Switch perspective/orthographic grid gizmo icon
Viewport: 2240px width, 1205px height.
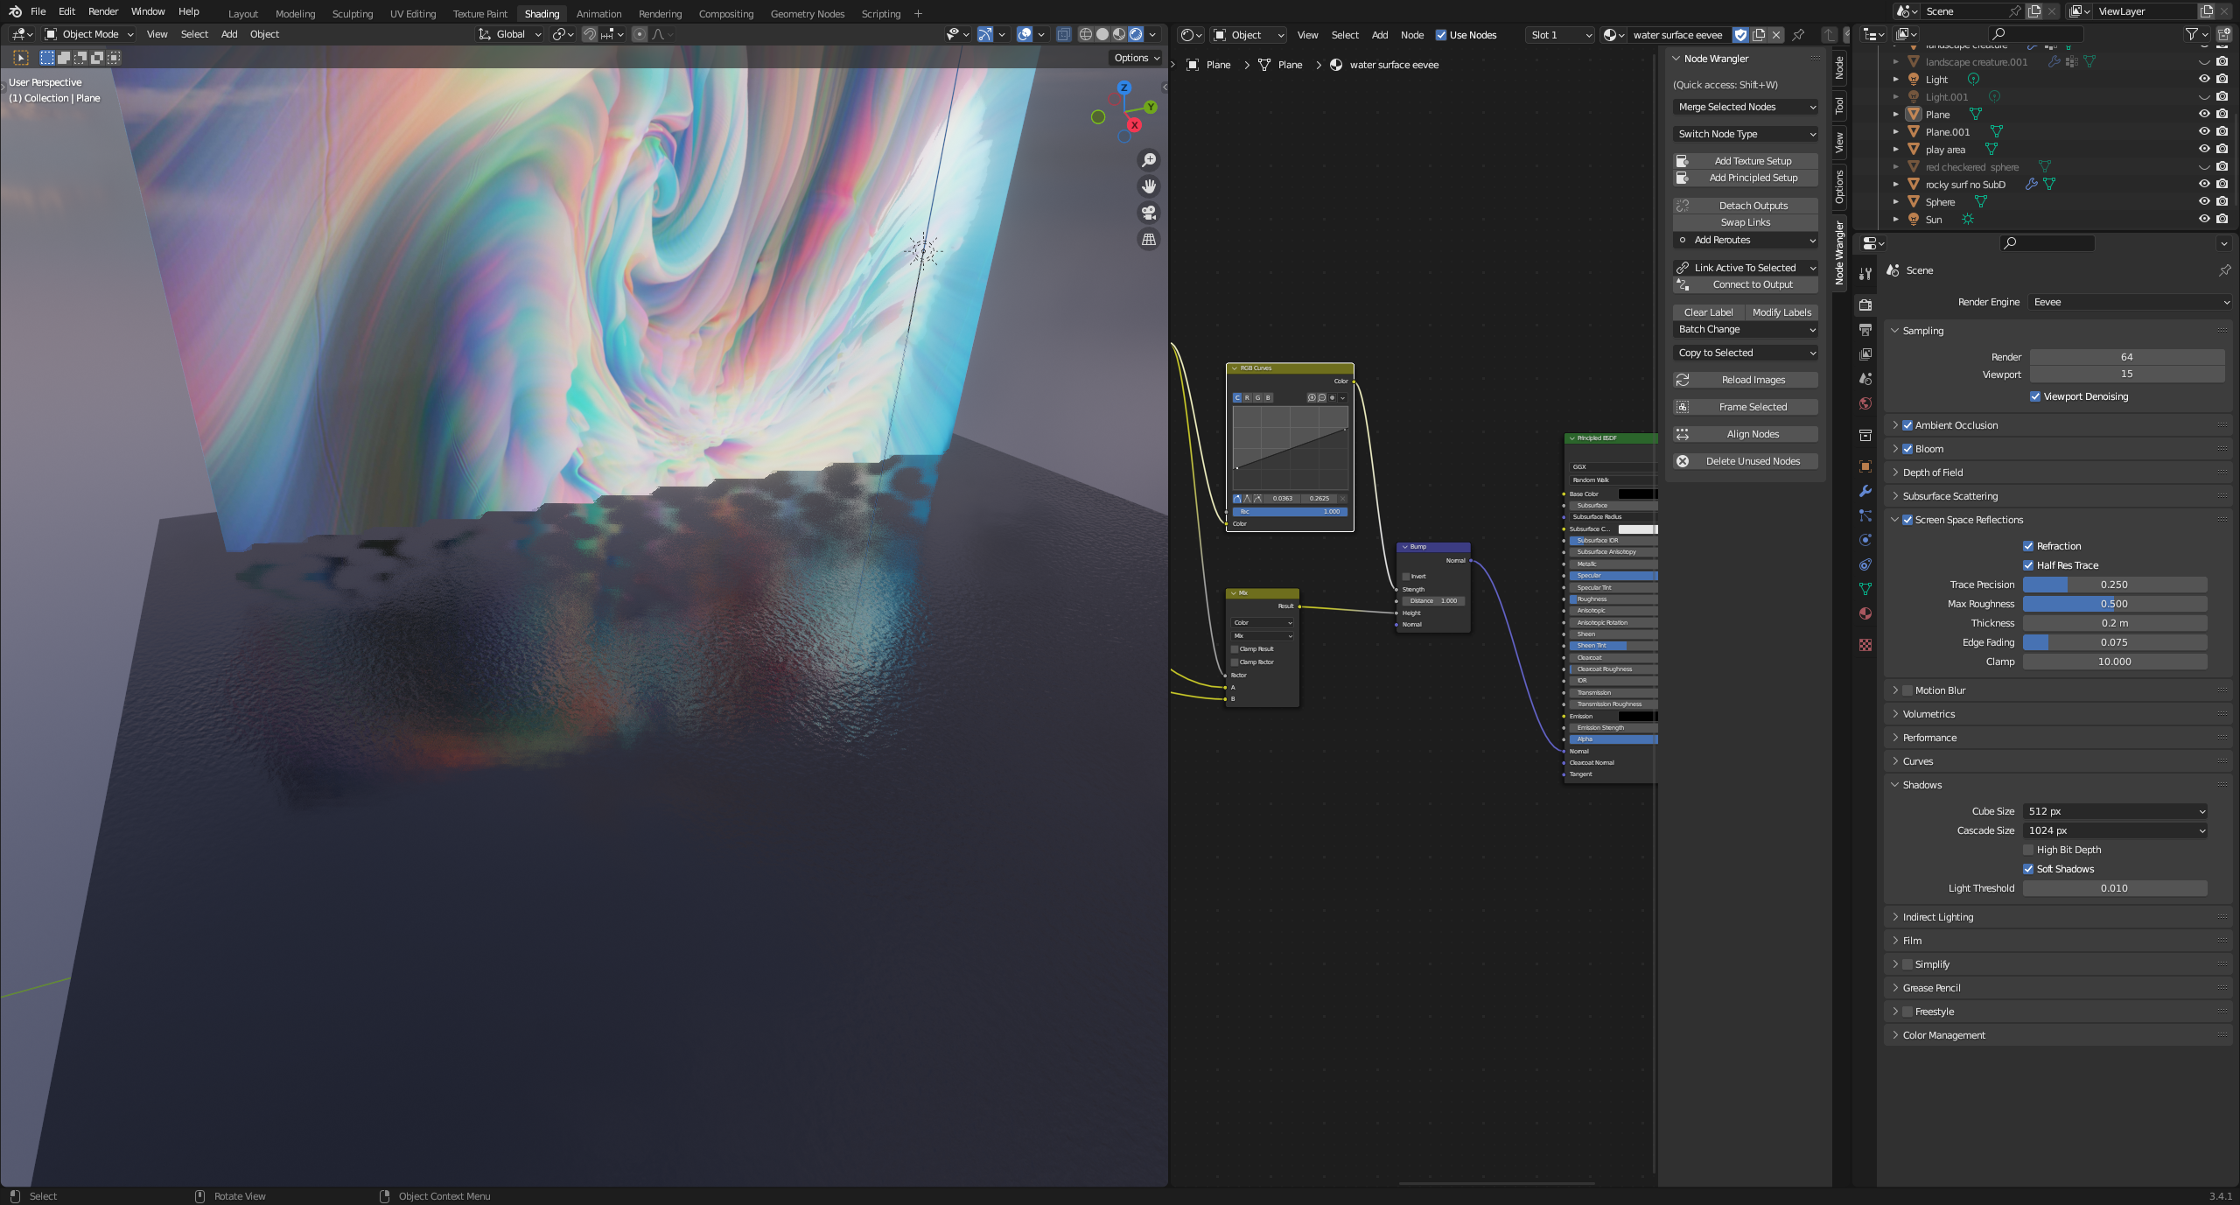click(x=1149, y=239)
